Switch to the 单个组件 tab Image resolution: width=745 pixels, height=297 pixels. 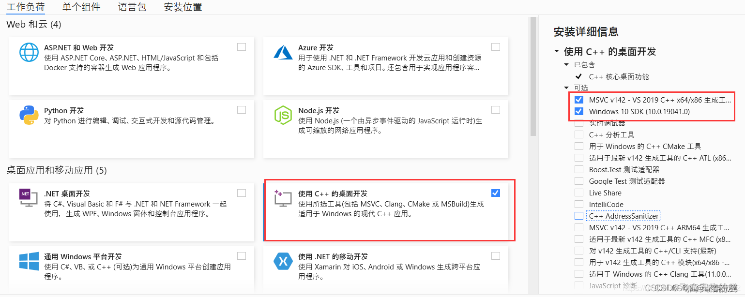(x=81, y=7)
